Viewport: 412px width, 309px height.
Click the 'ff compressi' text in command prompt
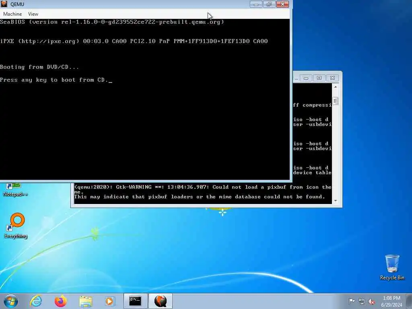(312, 105)
